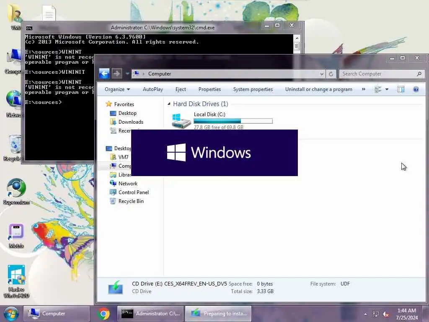429x322 pixels.
Task: Open the Network desktop icon
Action: [x=13, y=104]
